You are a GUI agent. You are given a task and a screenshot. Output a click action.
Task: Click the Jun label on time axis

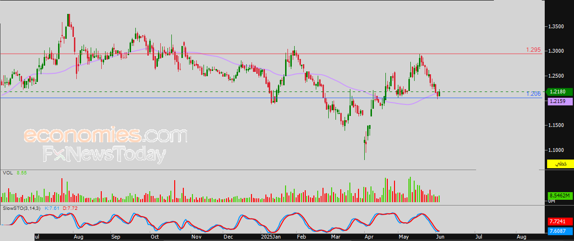point(440,237)
